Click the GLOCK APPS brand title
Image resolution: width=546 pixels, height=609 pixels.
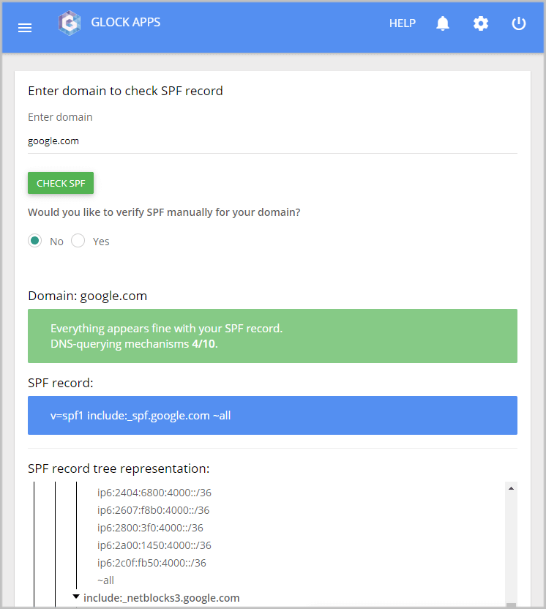click(125, 23)
